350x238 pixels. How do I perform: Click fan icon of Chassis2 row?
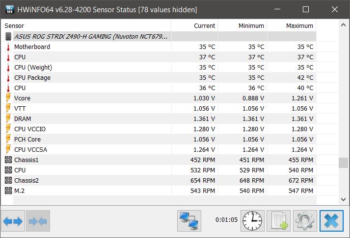8,180
